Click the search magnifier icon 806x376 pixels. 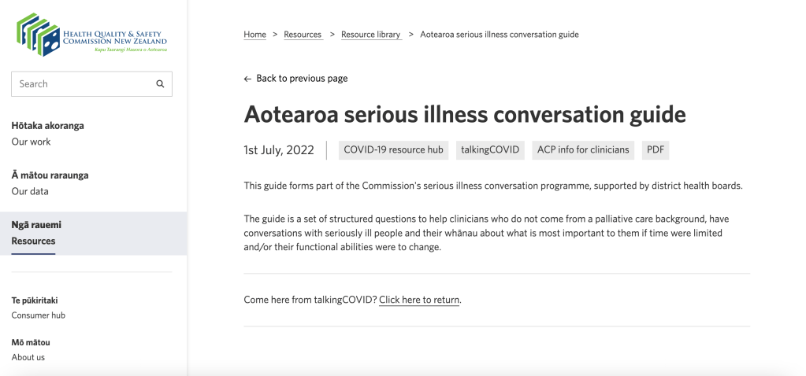(160, 84)
